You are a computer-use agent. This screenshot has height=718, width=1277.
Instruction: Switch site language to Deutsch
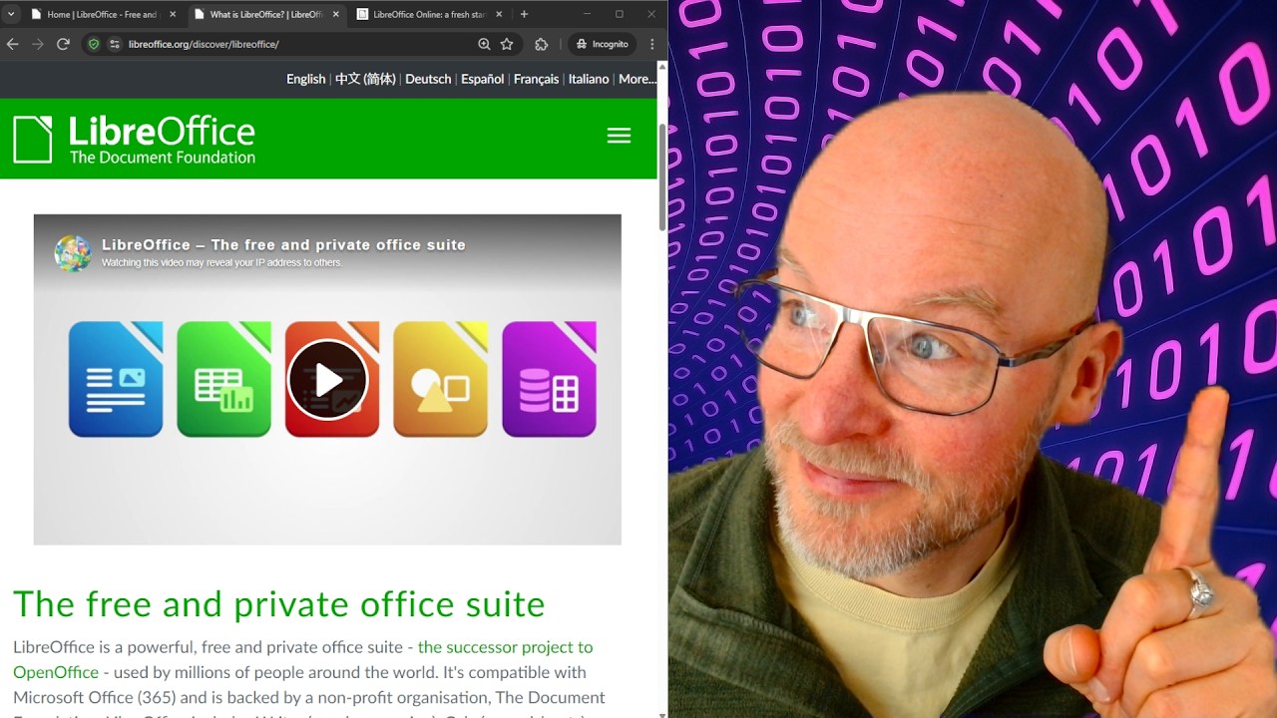(x=428, y=79)
